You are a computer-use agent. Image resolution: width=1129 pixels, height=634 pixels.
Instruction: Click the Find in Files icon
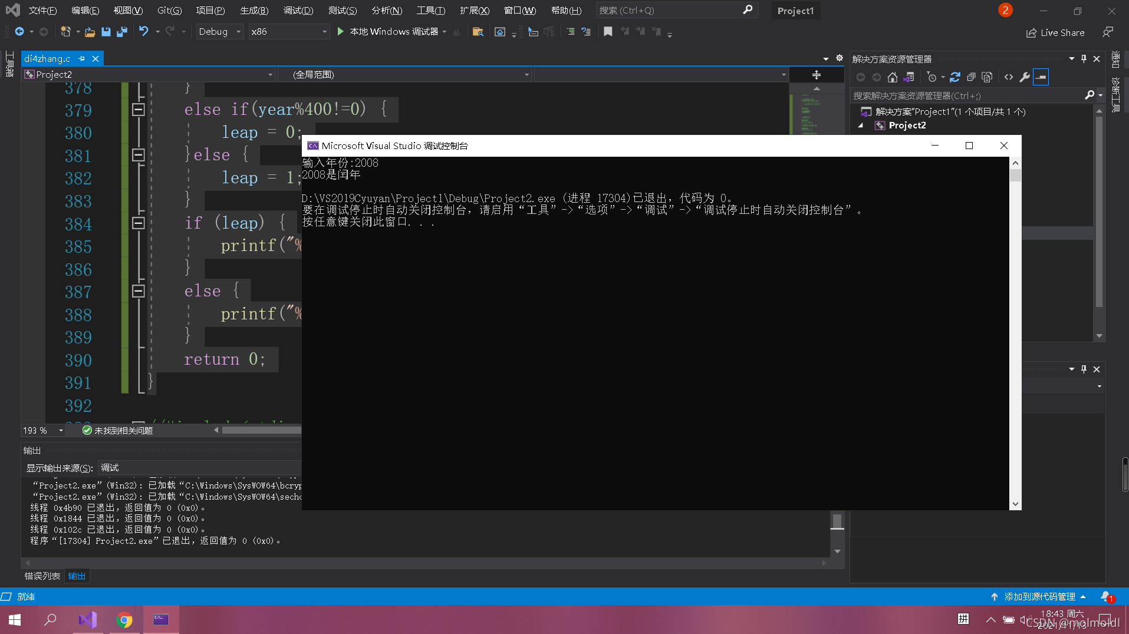(x=478, y=32)
